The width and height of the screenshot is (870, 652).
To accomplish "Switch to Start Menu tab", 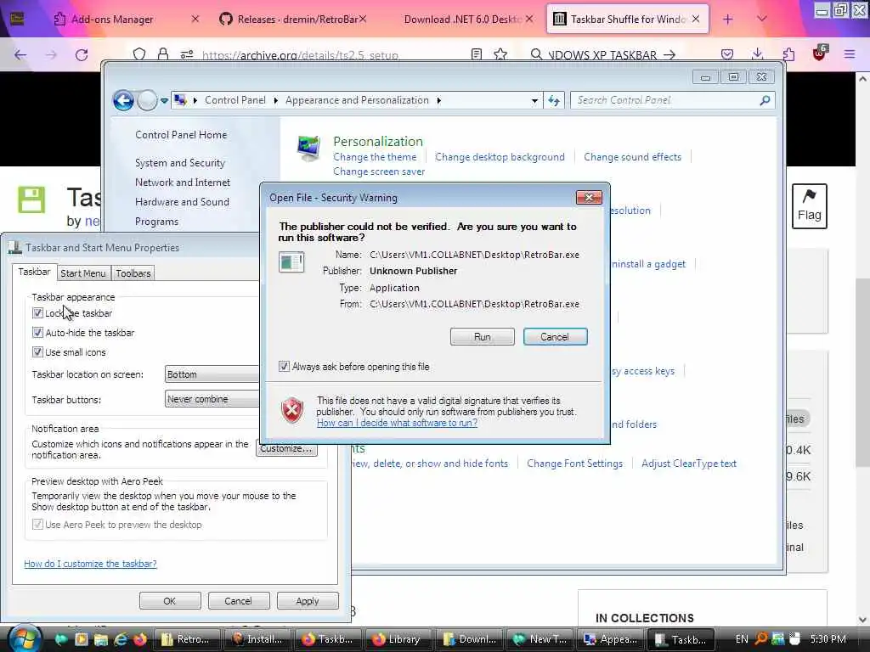I will 83,273.
